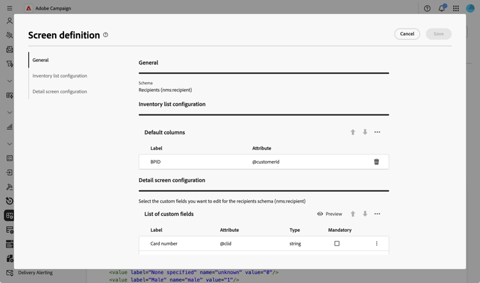Open the help icon in top bar
The height and width of the screenshot is (283, 480).
tap(427, 8)
